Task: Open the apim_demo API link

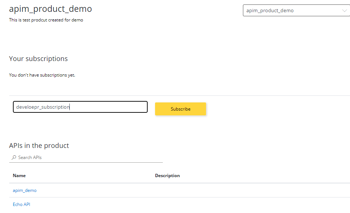Action: tap(24, 190)
